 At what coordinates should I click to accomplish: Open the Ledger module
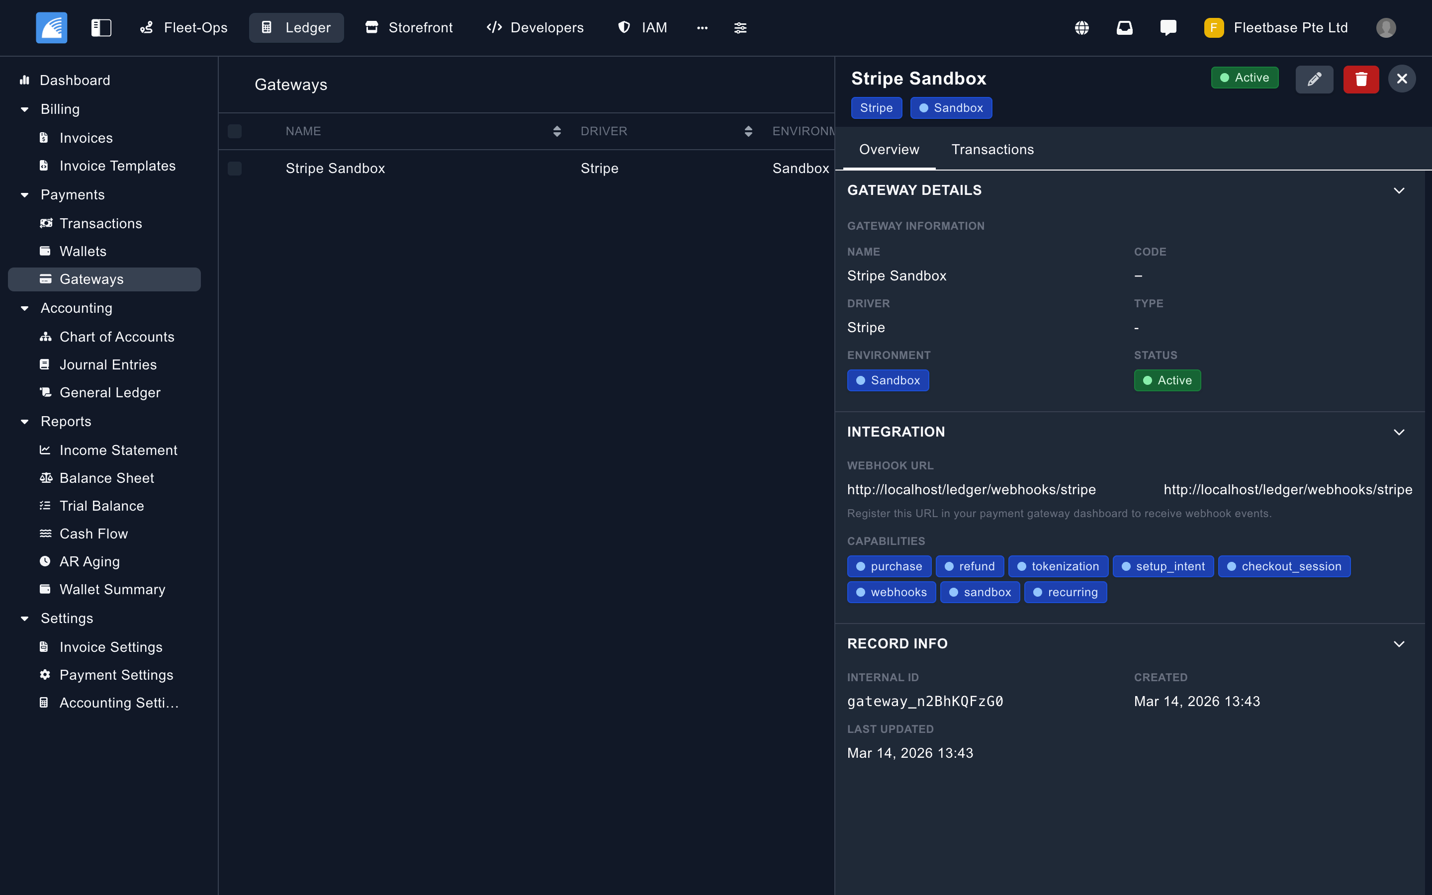click(x=296, y=28)
